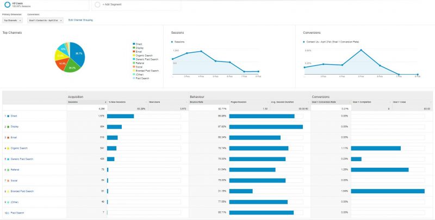Click the green Display legend color square
The width and height of the screenshot is (435, 220).
(x=134, y=48)
